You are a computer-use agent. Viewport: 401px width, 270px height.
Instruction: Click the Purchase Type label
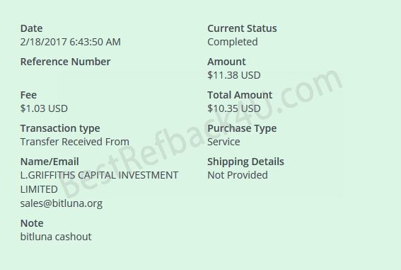[242, 128]
